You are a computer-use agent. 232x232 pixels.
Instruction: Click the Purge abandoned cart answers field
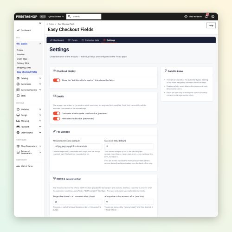tap(77, 202)
